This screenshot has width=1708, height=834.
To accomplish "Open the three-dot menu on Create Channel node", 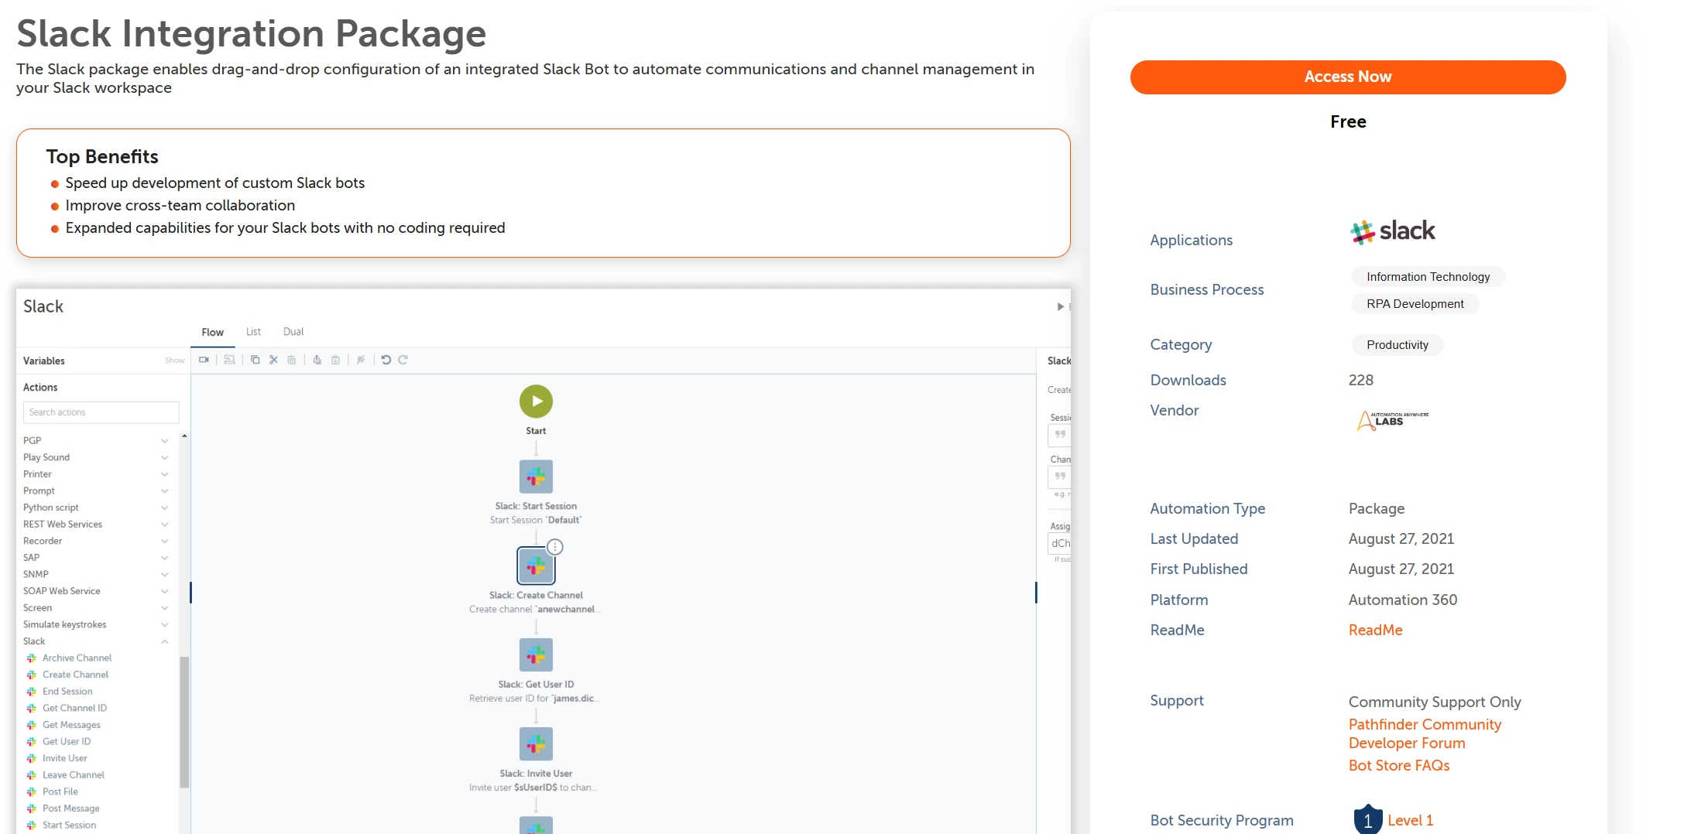I will point(555,547).
